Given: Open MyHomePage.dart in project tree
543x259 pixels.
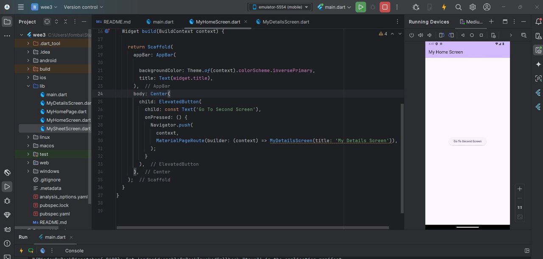Looking at the screenshot, I should [x=66, y=111].
